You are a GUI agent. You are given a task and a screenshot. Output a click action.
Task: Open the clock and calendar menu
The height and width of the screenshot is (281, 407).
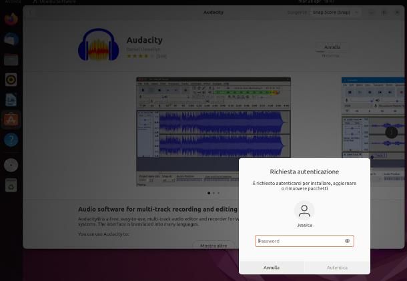click(x=316, y=1)
